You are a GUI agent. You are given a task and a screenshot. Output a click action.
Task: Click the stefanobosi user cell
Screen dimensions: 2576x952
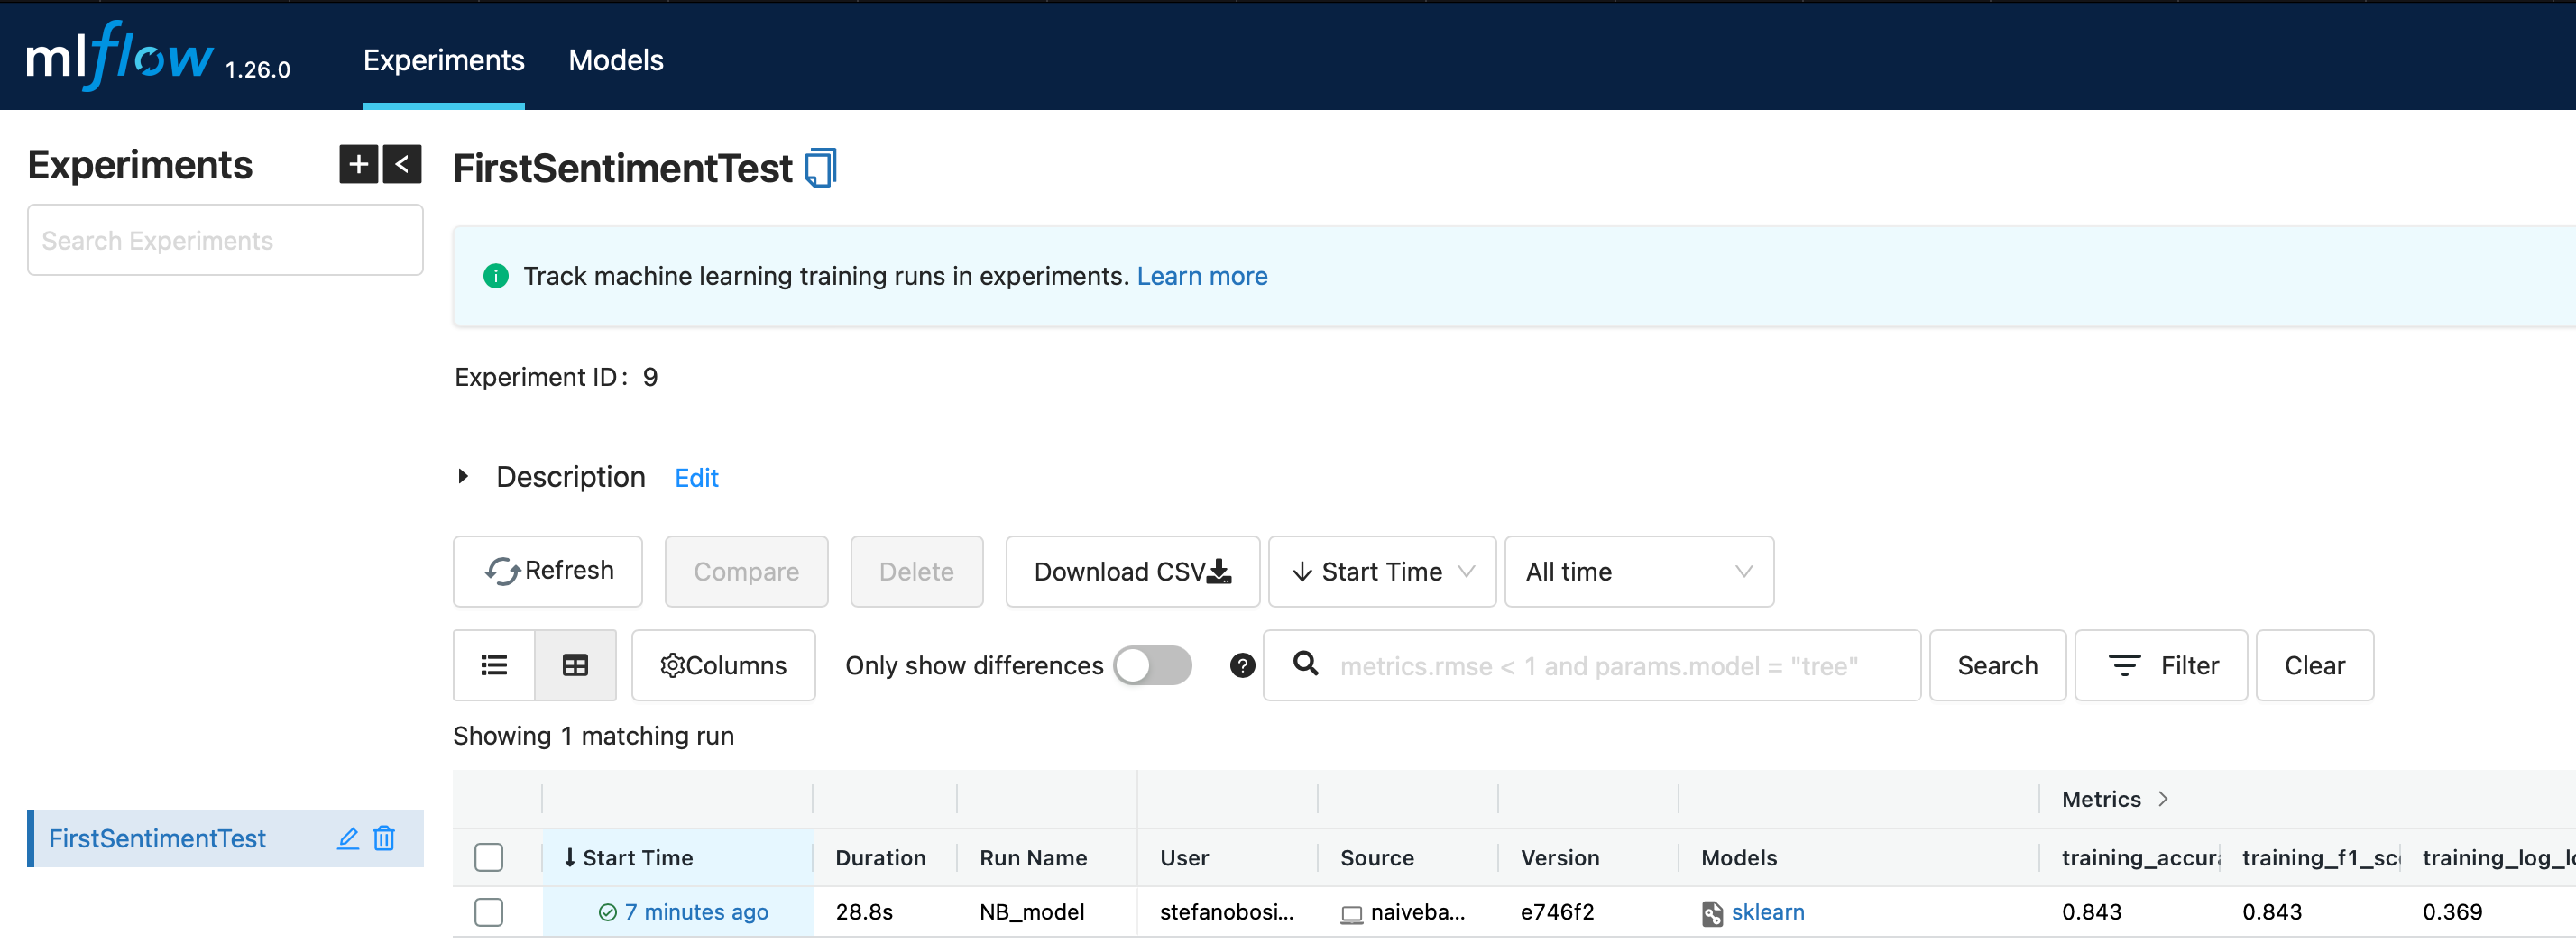(x=1227, y=912)
